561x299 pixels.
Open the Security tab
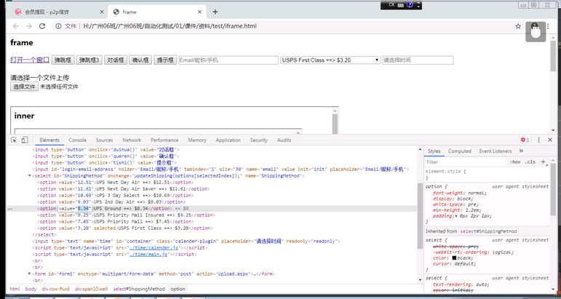(259, 140)
